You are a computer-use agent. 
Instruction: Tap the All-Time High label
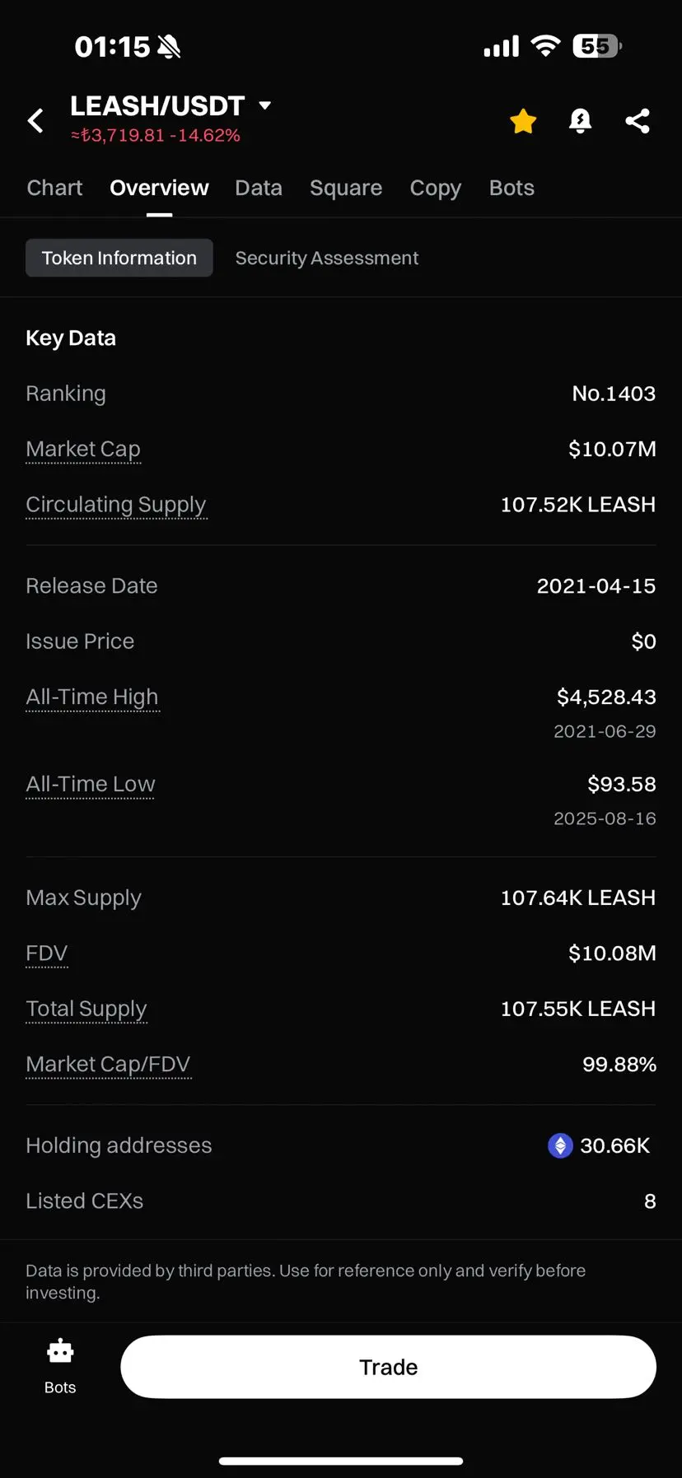click(x=92, y=697)
